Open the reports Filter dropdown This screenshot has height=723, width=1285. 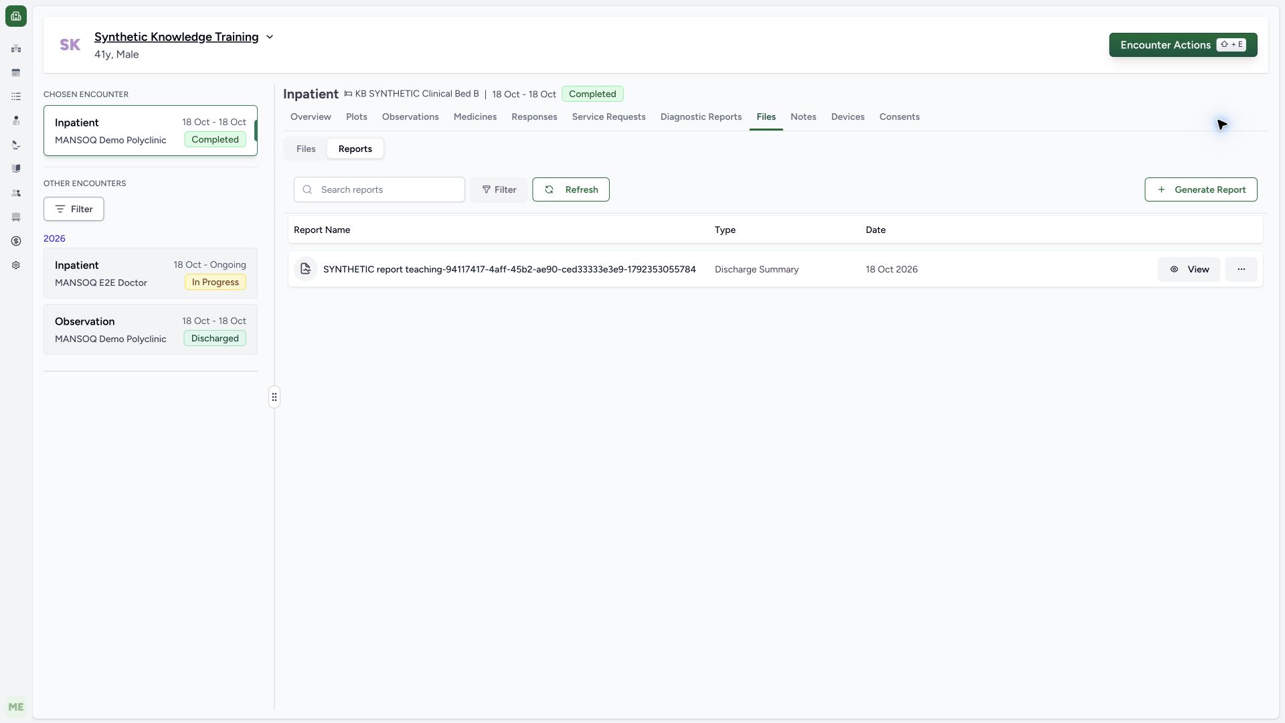click(499, 189)
